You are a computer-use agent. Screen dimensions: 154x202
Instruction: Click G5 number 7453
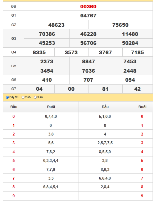(130, 61)
